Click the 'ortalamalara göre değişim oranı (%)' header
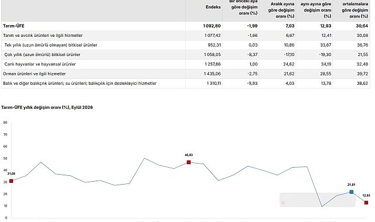The height and width of the screenshot is (222, 375). [x=355, y=11]
